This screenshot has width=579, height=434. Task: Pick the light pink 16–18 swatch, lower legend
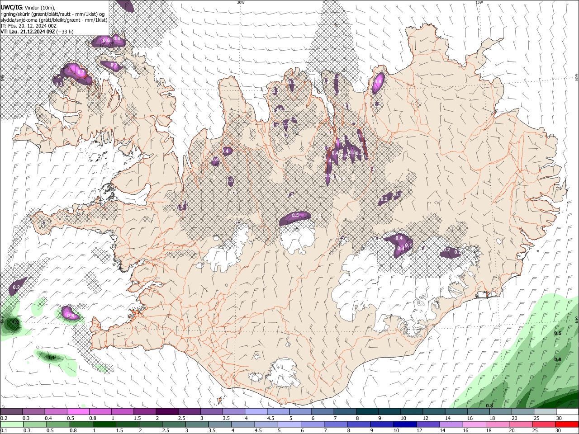pos(474,424)
